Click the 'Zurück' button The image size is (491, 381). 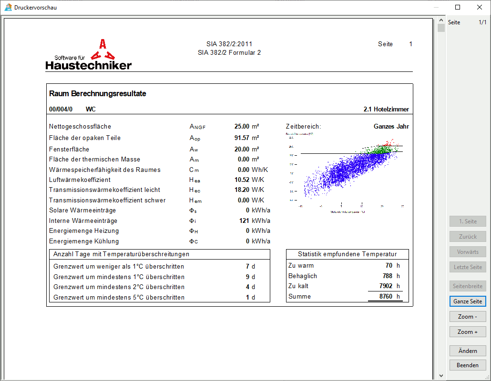pyautogui.click(x=468, y=237)
